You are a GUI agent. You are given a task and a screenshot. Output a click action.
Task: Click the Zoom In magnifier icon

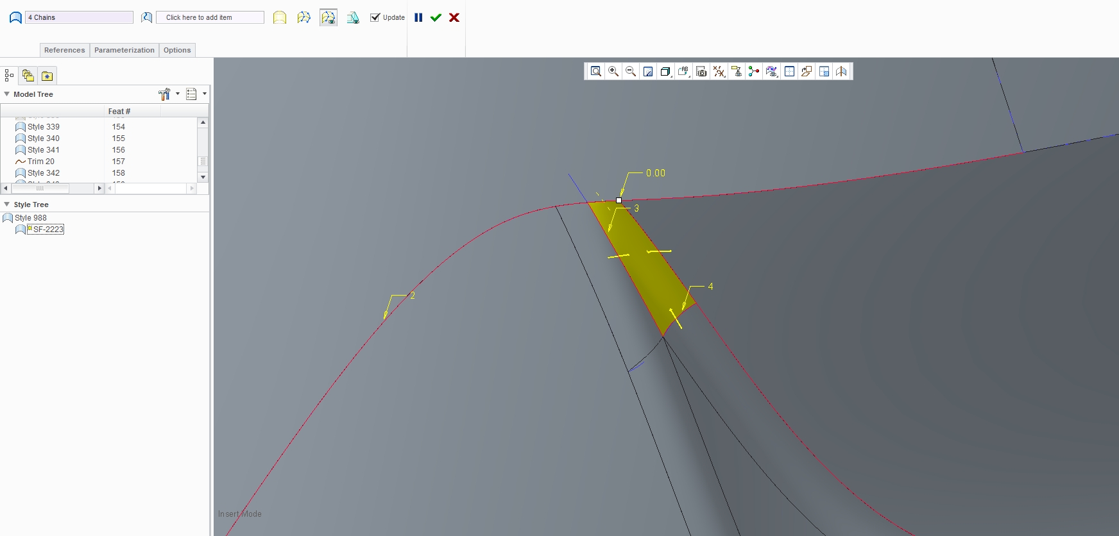pyautogui.click(x=613, y=71)
